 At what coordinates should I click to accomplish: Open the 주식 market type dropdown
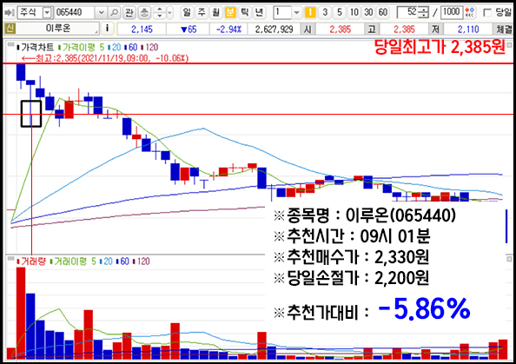tap(48, 13)
